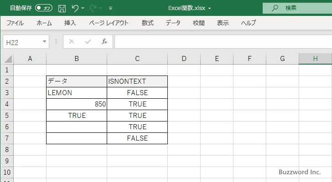Click the Cancel X formula bar icon
Screen dimensions: 332x182
[x=72, y=41]
